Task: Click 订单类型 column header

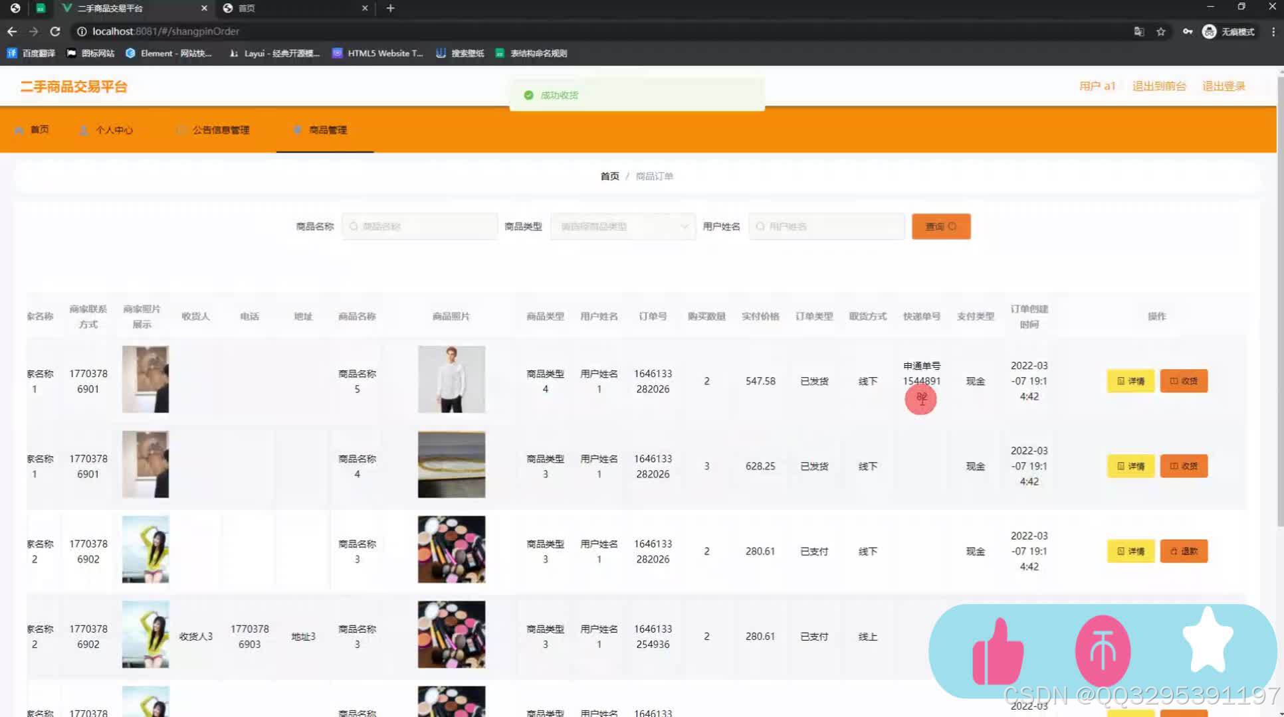Action: [814, 317]
